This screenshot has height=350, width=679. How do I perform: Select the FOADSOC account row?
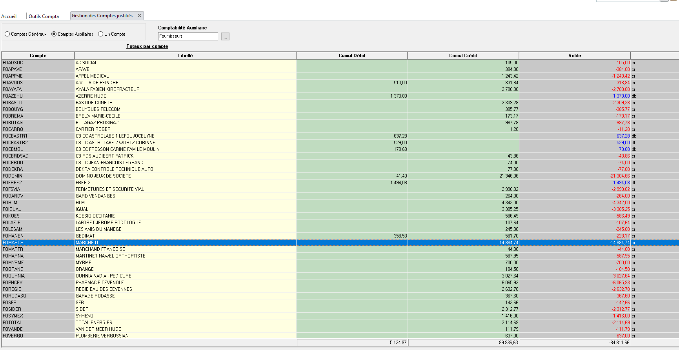point(340,63)
